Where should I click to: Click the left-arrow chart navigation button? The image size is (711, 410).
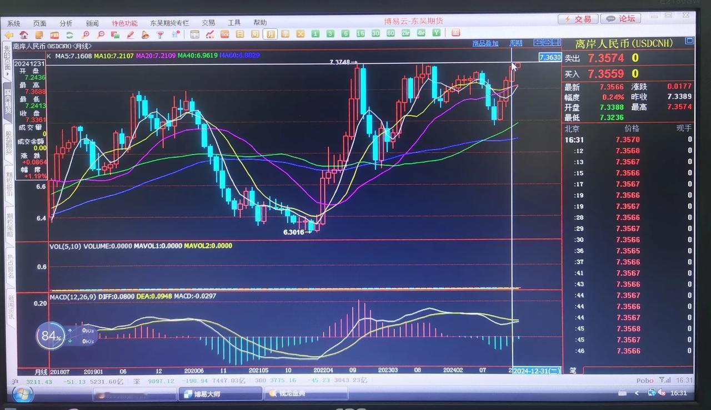point(538,43)
